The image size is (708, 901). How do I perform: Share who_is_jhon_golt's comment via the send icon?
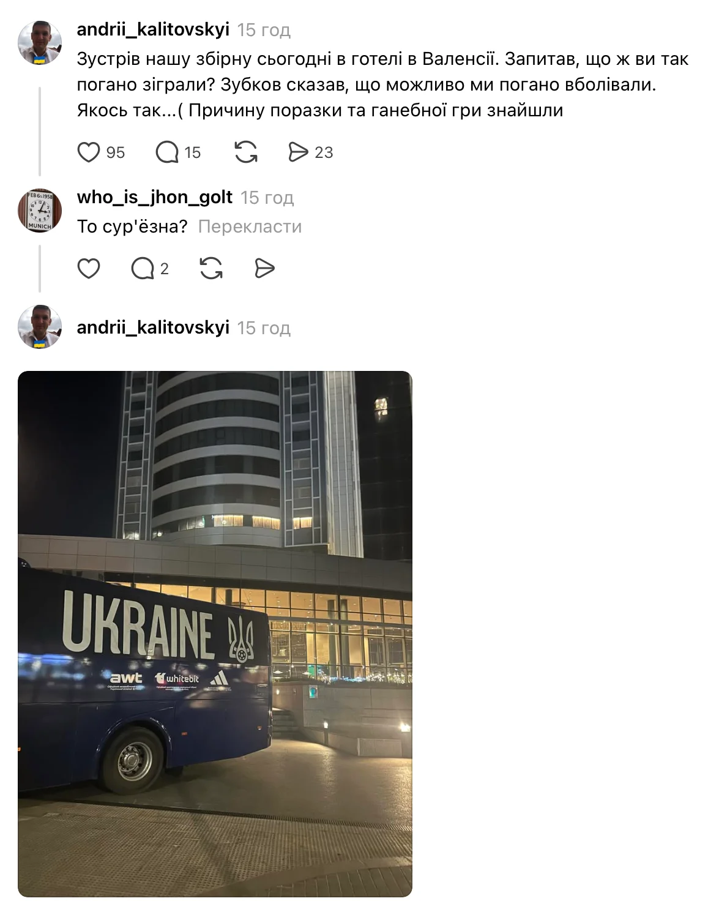pos(264,269)
